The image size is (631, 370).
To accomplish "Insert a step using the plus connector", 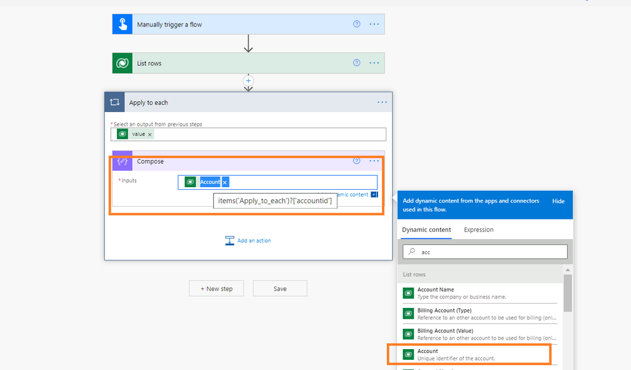I will point(248,80).
